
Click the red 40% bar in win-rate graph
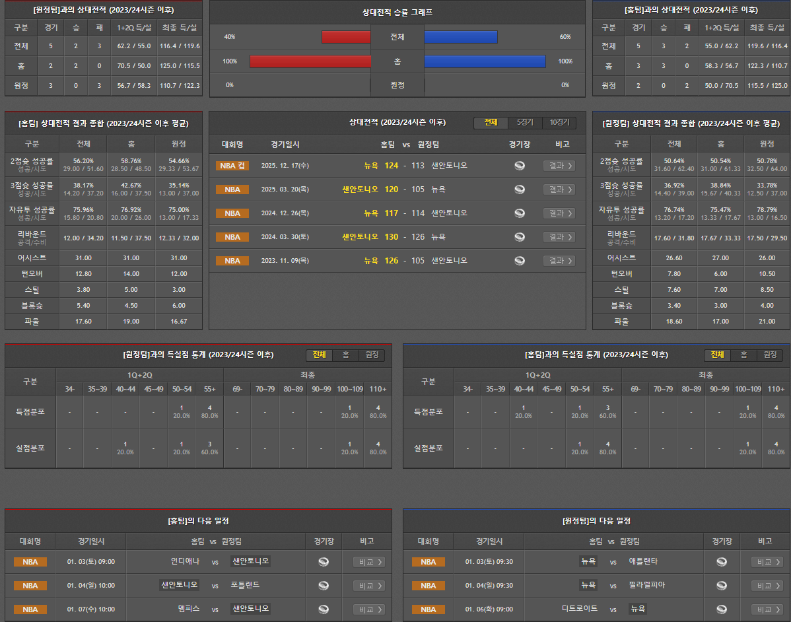click(346, 37)
